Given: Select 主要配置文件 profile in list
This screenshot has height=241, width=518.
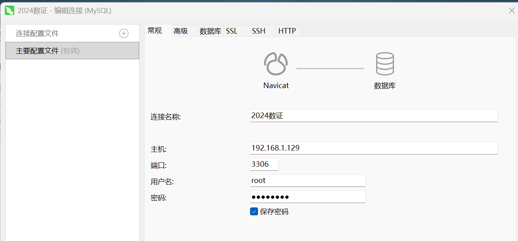Looking at the screenshot, I should (72, 51).
